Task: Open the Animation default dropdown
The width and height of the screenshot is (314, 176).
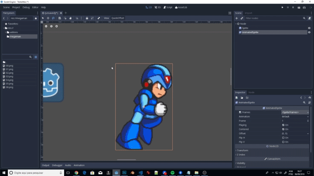Action: pos(295,116)
